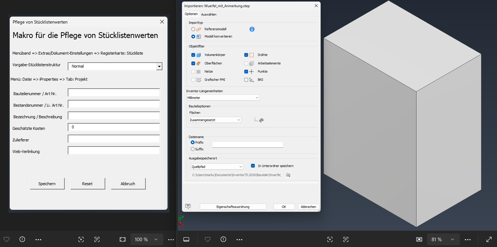
Task: Select the Referenzmodell radio button
Action: pyautogui.click(x=193, y=29)
